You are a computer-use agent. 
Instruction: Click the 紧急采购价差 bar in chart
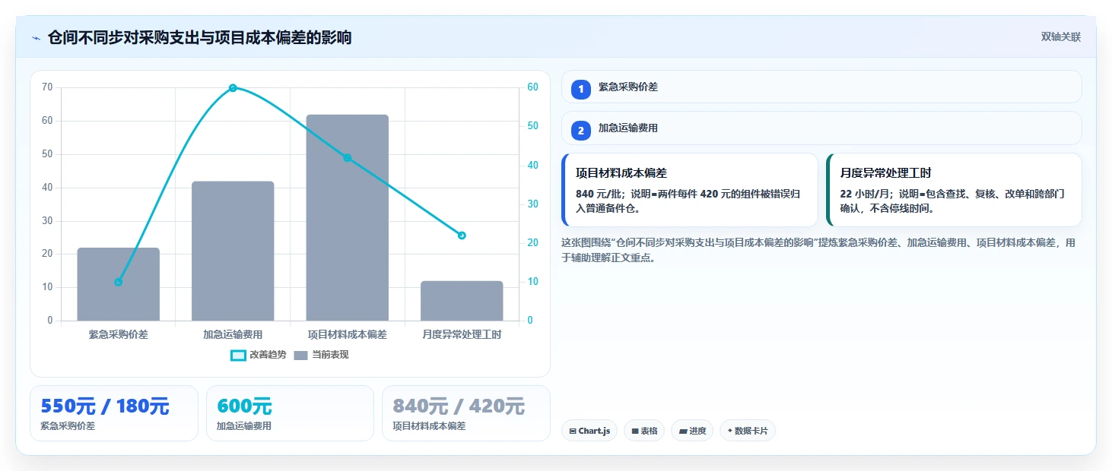pos(119,284)
